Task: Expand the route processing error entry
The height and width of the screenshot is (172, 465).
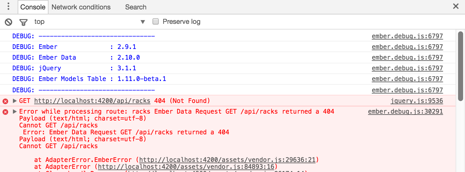Action: point(14,111)
